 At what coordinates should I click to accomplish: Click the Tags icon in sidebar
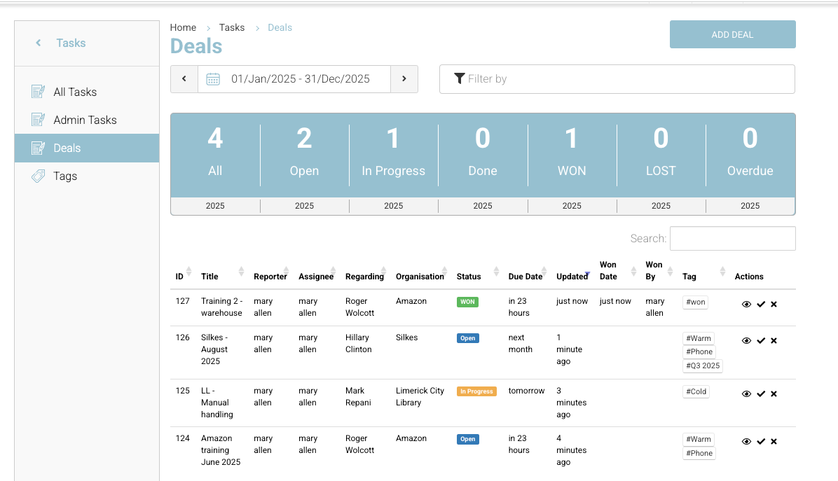coord(38,176)
